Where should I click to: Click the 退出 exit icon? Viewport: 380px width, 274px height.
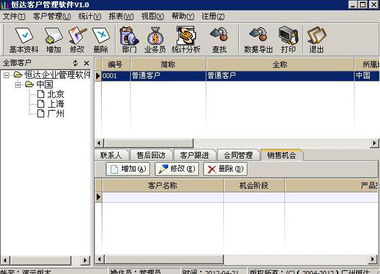click(316, 40)
